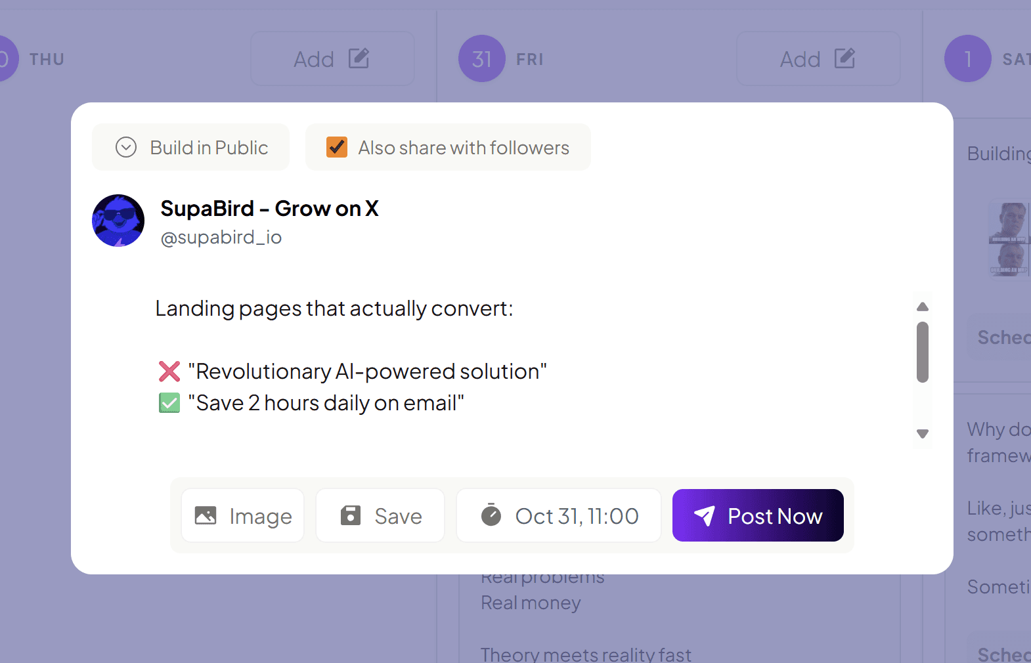This screenshot has height=663, width=1031.
Task: Click "Theory meets reality fast" in Friday column
Action: pos(586,654)
